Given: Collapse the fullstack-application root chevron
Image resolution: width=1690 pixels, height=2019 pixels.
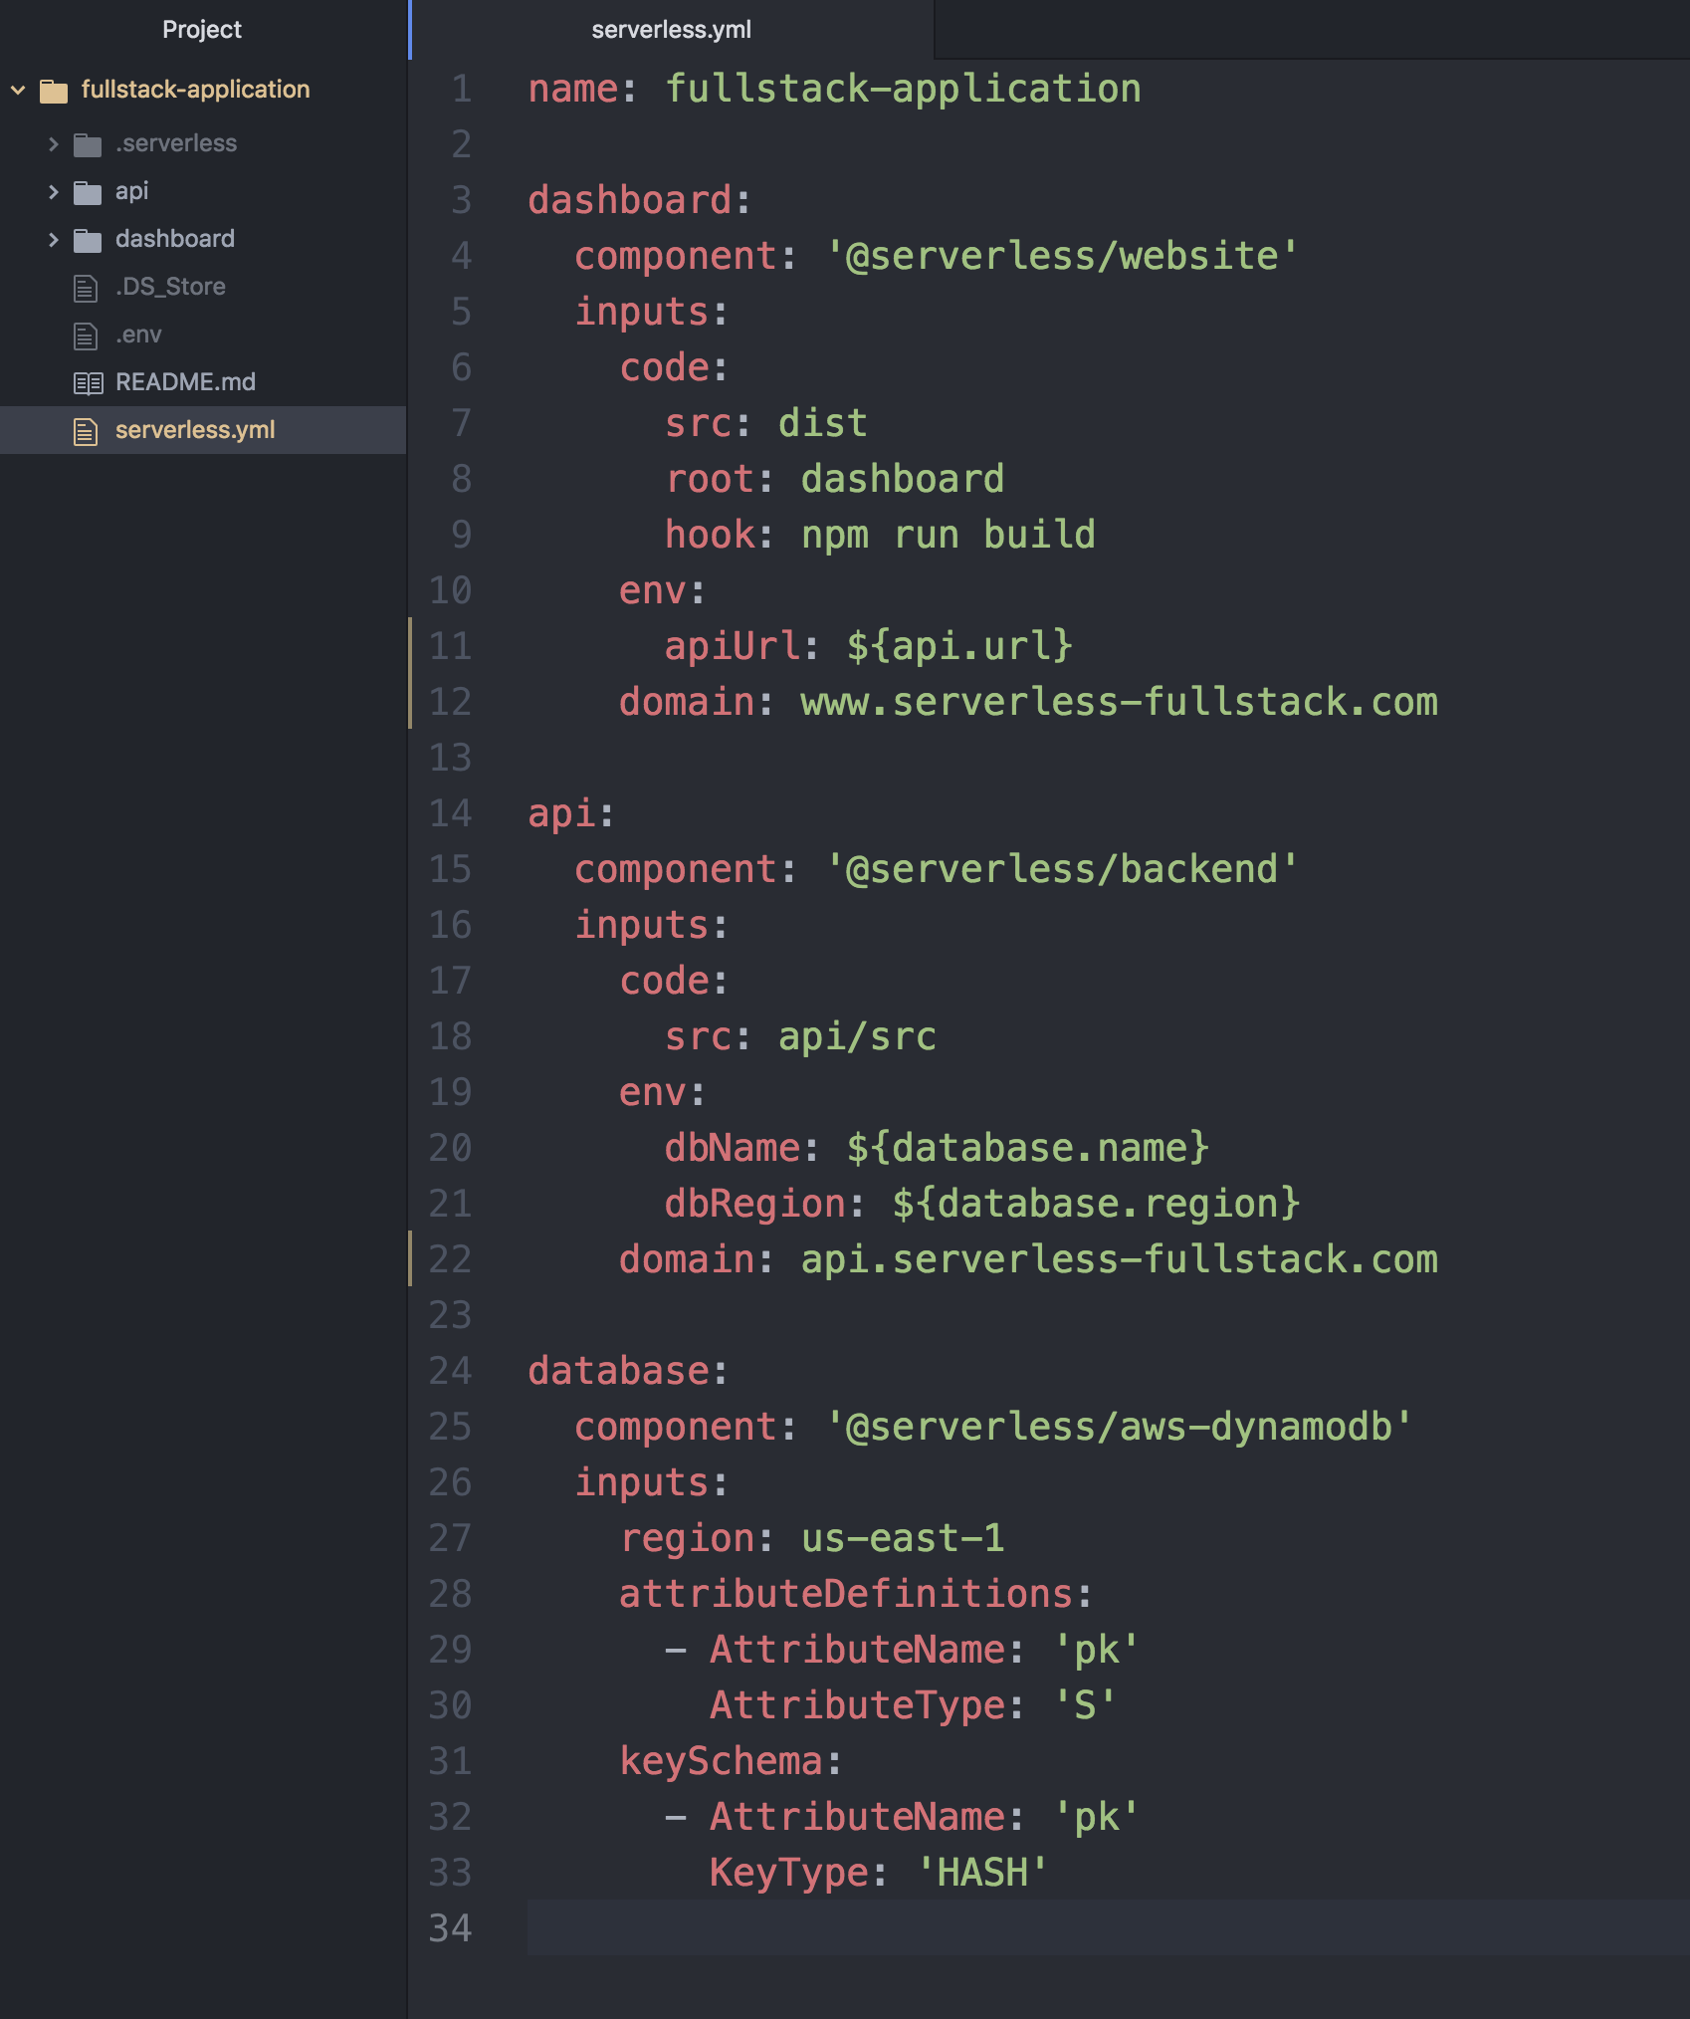Looking at the screenshot, I should (17, 89).
